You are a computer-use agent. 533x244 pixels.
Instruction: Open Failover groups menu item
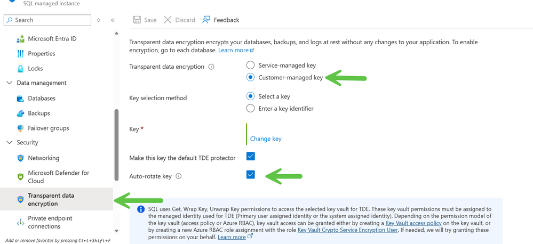(x=57, y=128)
